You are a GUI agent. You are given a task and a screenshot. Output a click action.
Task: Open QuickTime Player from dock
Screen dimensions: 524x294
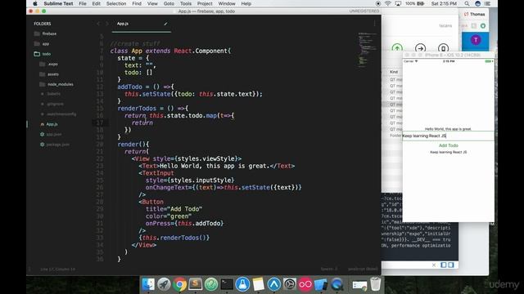337,284
